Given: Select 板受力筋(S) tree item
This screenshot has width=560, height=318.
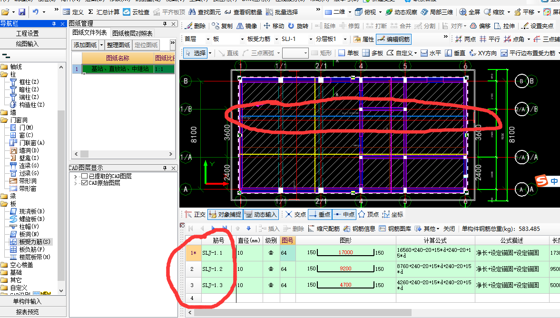Looking at the screenshot, I should pyautogui.click(x=35, y=241).
